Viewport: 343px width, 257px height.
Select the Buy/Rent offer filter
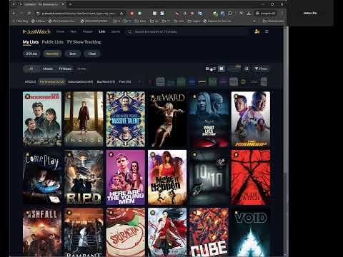click(x=106, y=81)
